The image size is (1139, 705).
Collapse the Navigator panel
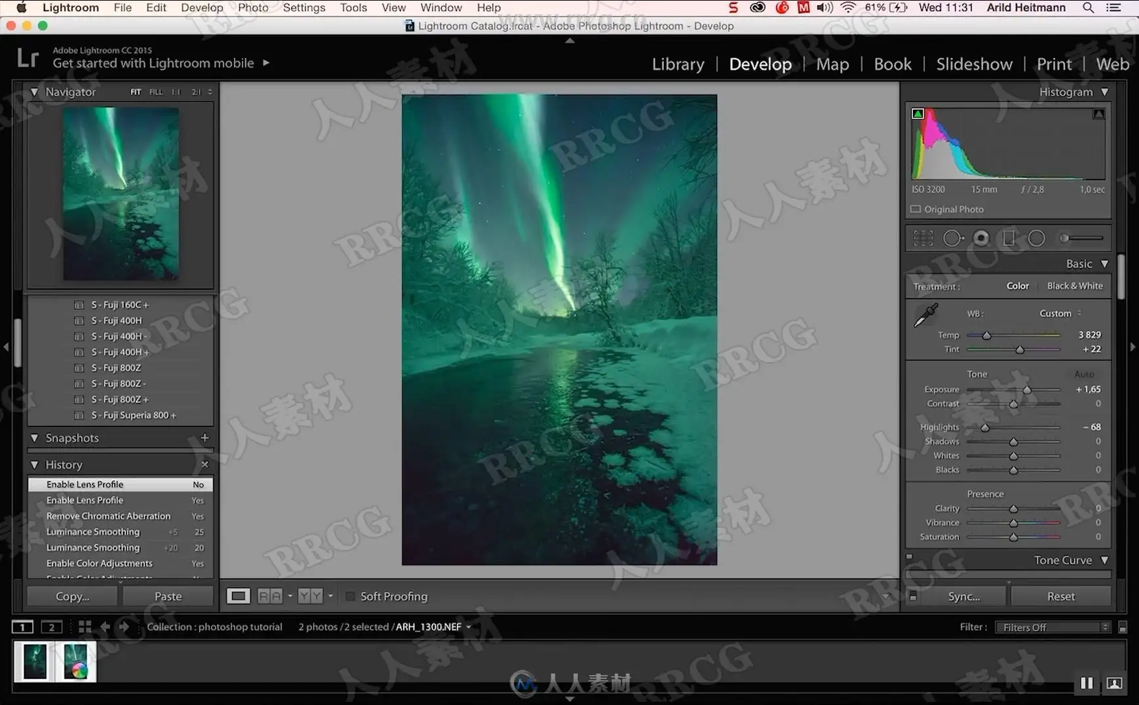point(34,92)
